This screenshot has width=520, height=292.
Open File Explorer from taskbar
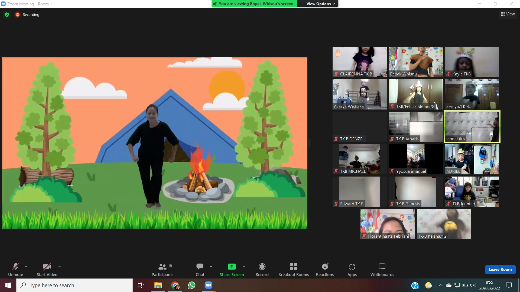pos(158,285)
